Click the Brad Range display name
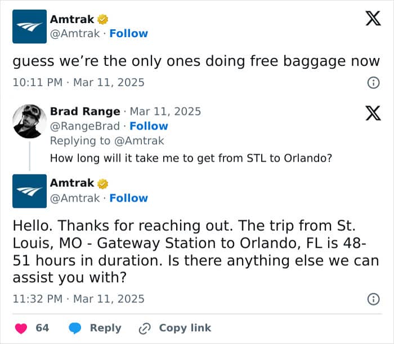Image resolution: width=394 pixels, height=344 pixels. coord(85,111)
